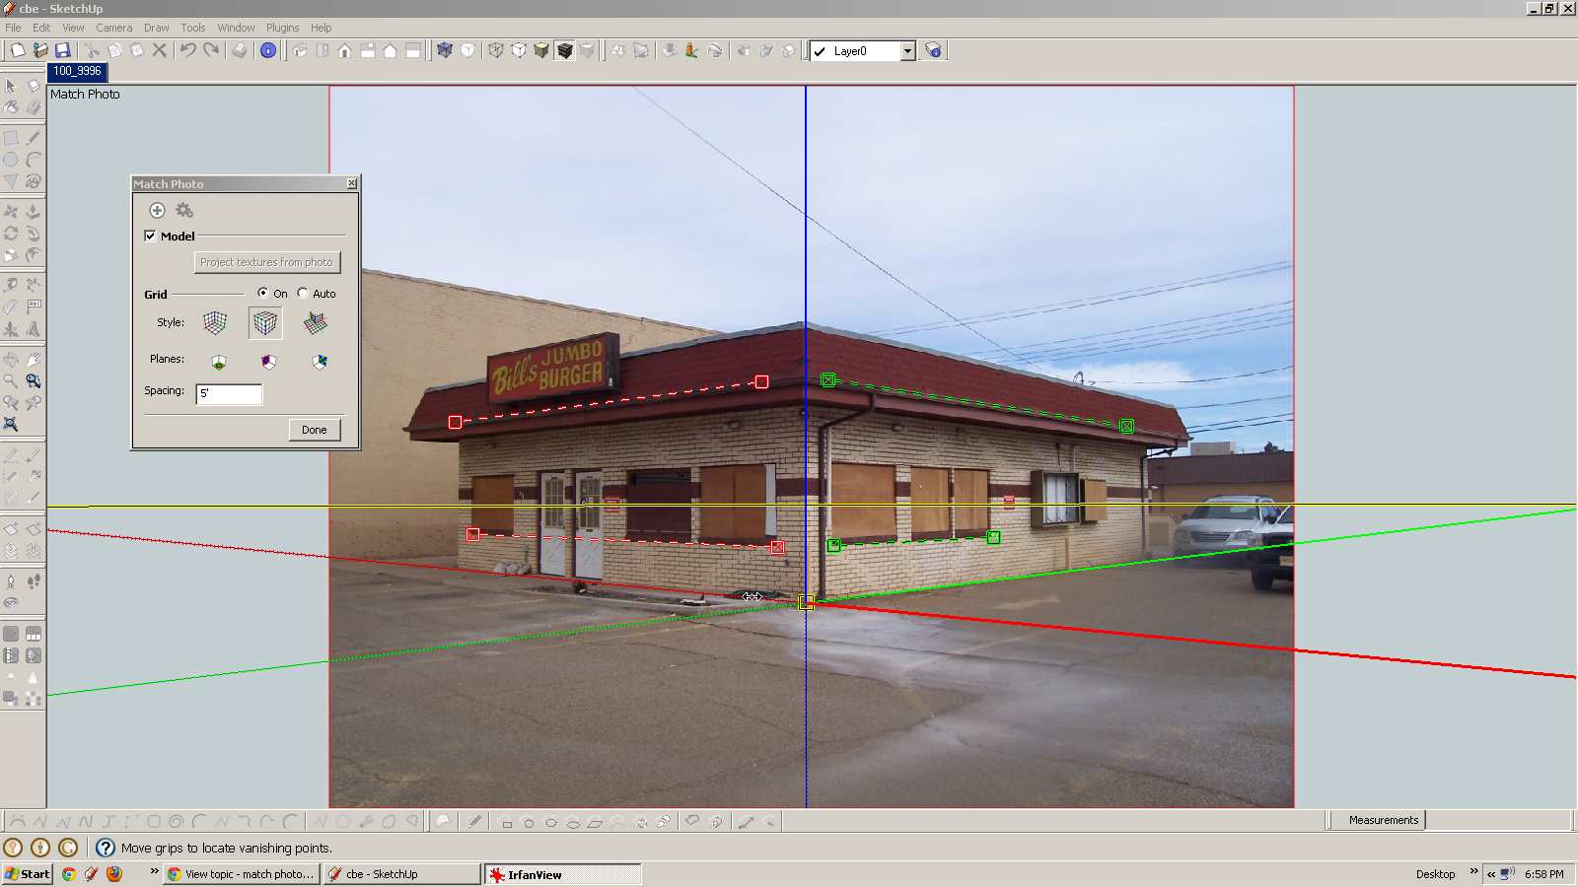Open the Window menu
Image resolution: width=1578 pixels, height=887 pixels.
pyautogui.click(x=236, y=28)
